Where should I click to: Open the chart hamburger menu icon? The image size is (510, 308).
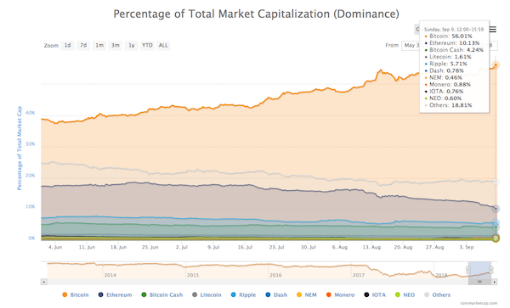493,30
